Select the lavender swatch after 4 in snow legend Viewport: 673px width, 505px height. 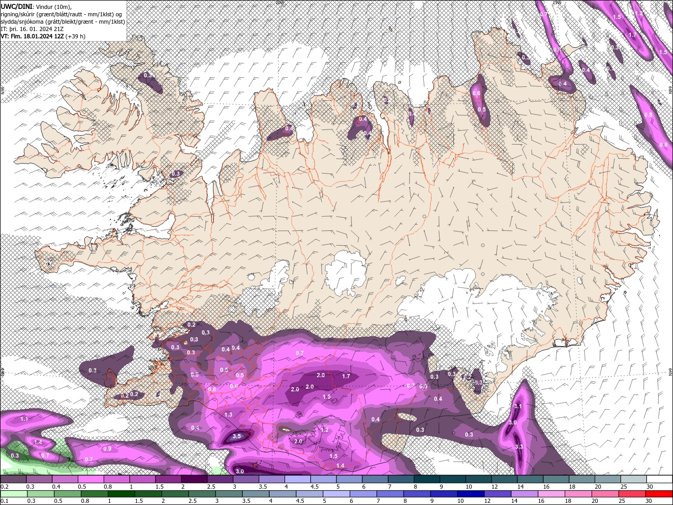[298, 479]
